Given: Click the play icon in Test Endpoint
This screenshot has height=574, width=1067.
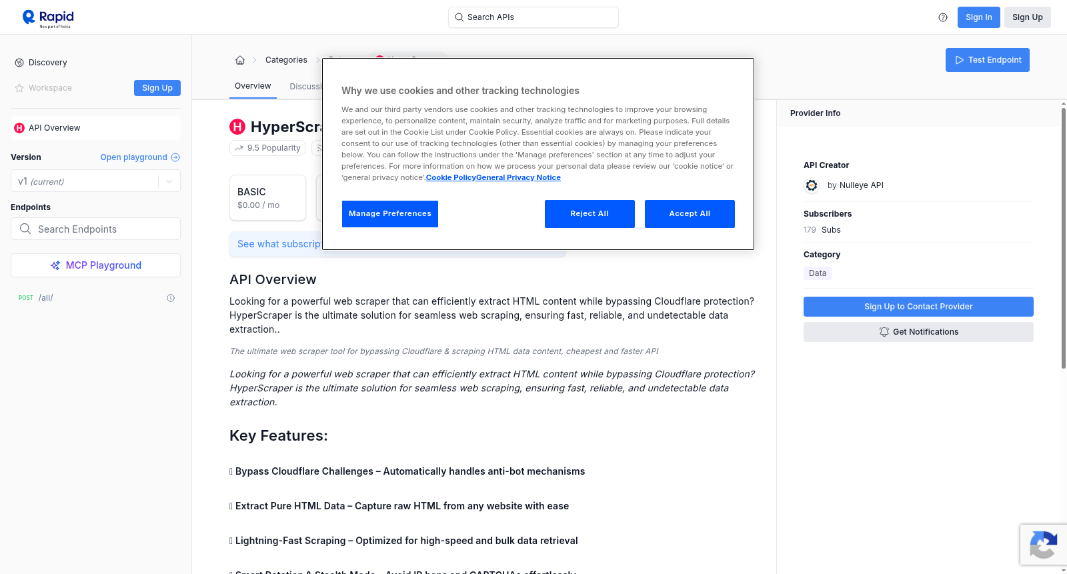Looking at the screenshot, I should [960, 60].
